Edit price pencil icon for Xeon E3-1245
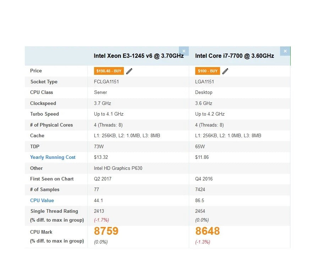This screenshot has width=323, height=278. click(x=129, y=71)
